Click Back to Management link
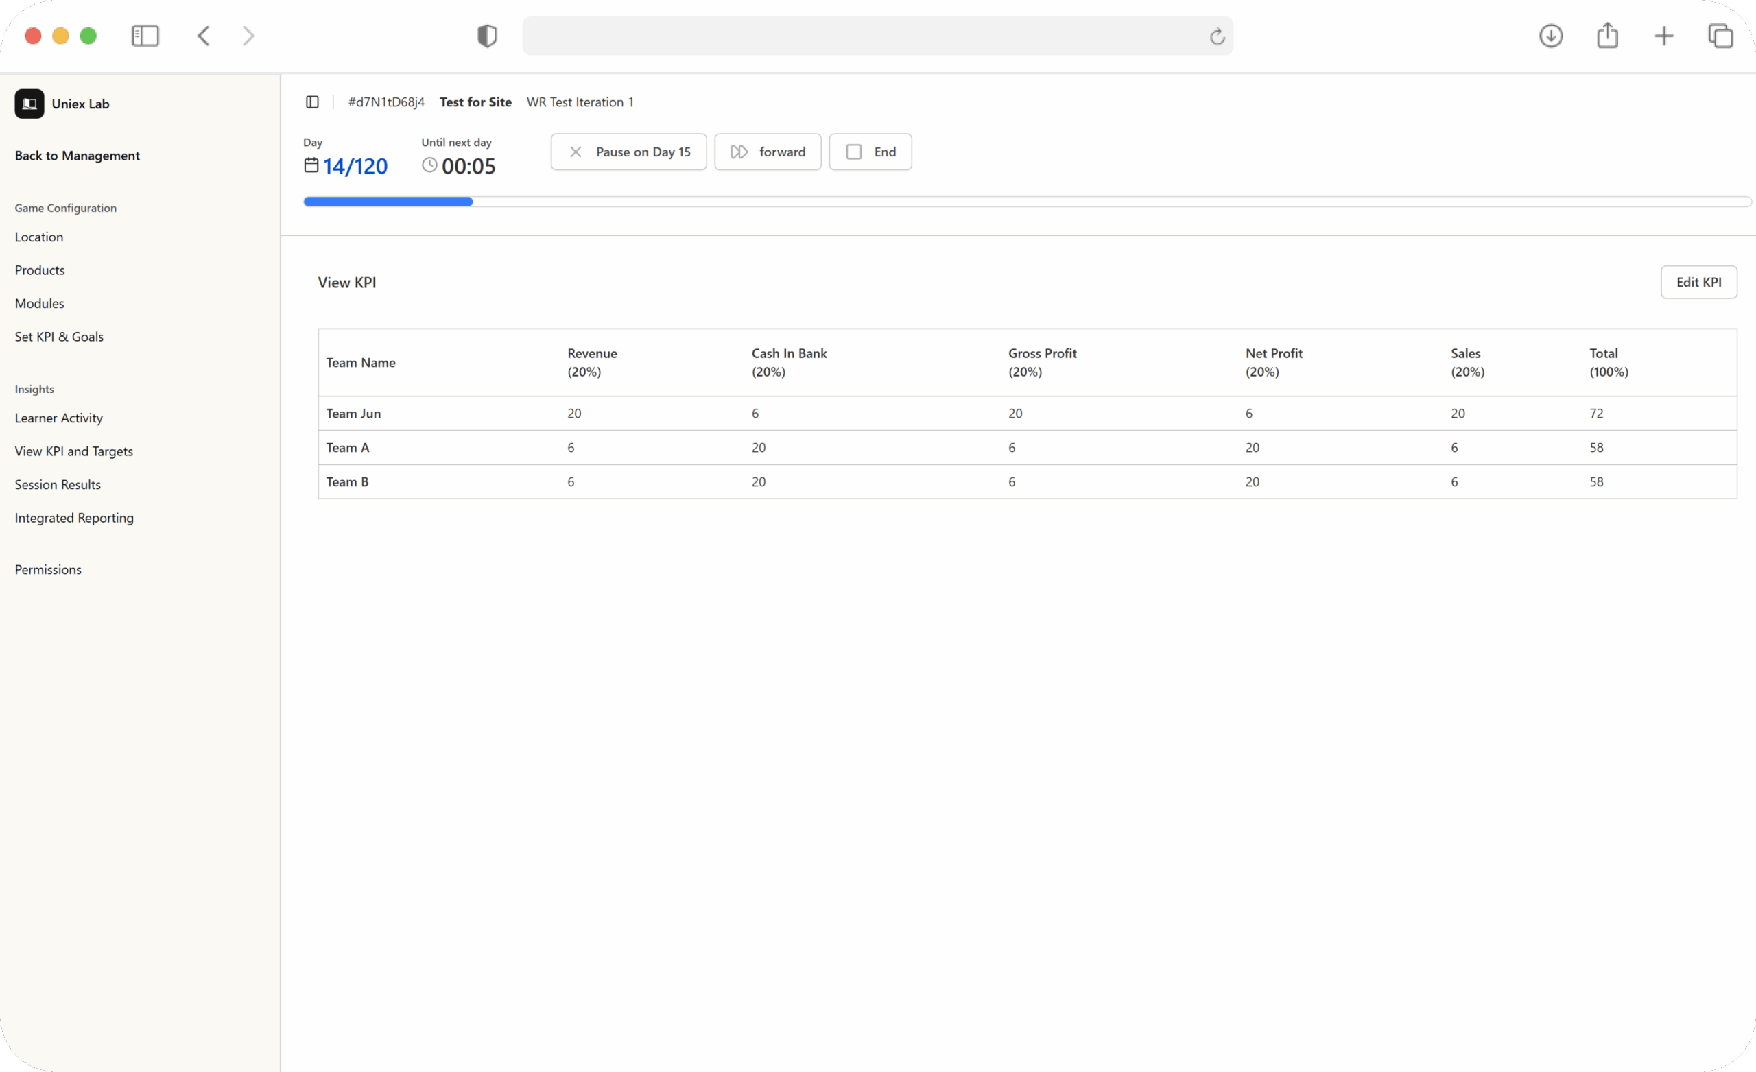This screenshot has width=1756, height=1072. pyautogui.click(x=77, y=156)
